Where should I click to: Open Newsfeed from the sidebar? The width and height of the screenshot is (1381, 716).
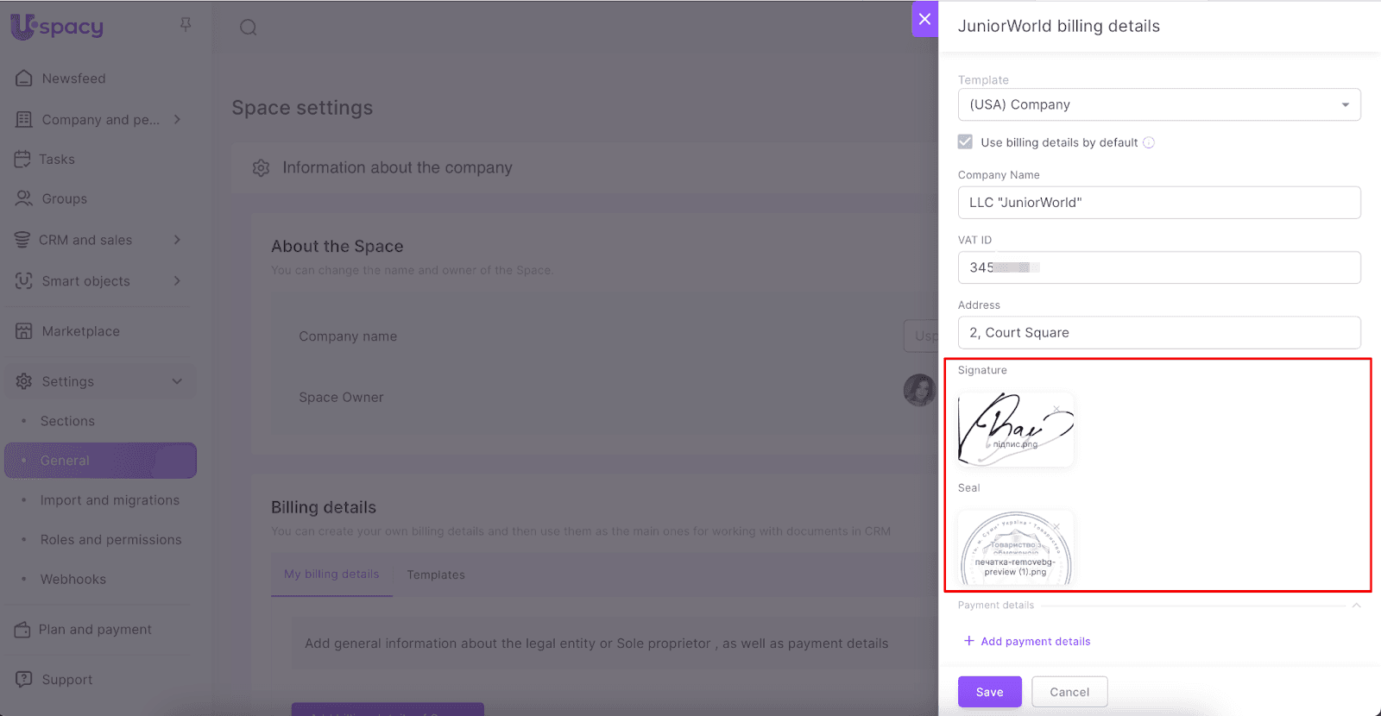click(73, 79)
